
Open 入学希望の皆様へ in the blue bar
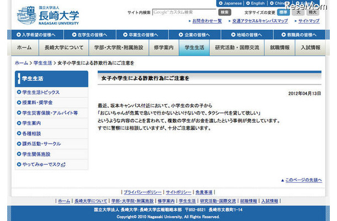point(37,35)
